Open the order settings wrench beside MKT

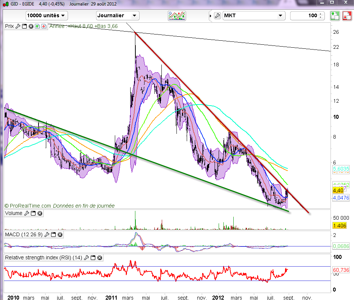click(217, 16)
